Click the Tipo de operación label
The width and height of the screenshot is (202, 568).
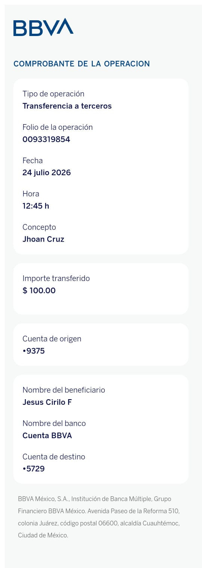[53, 94]
